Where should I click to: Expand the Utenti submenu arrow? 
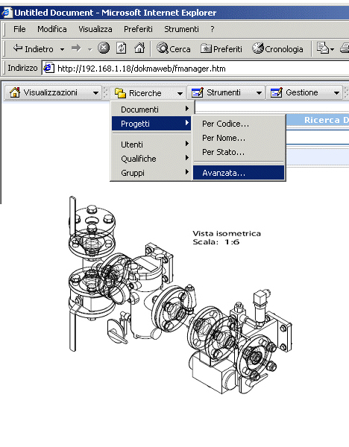pyautogui.click(x=187, y=143)
